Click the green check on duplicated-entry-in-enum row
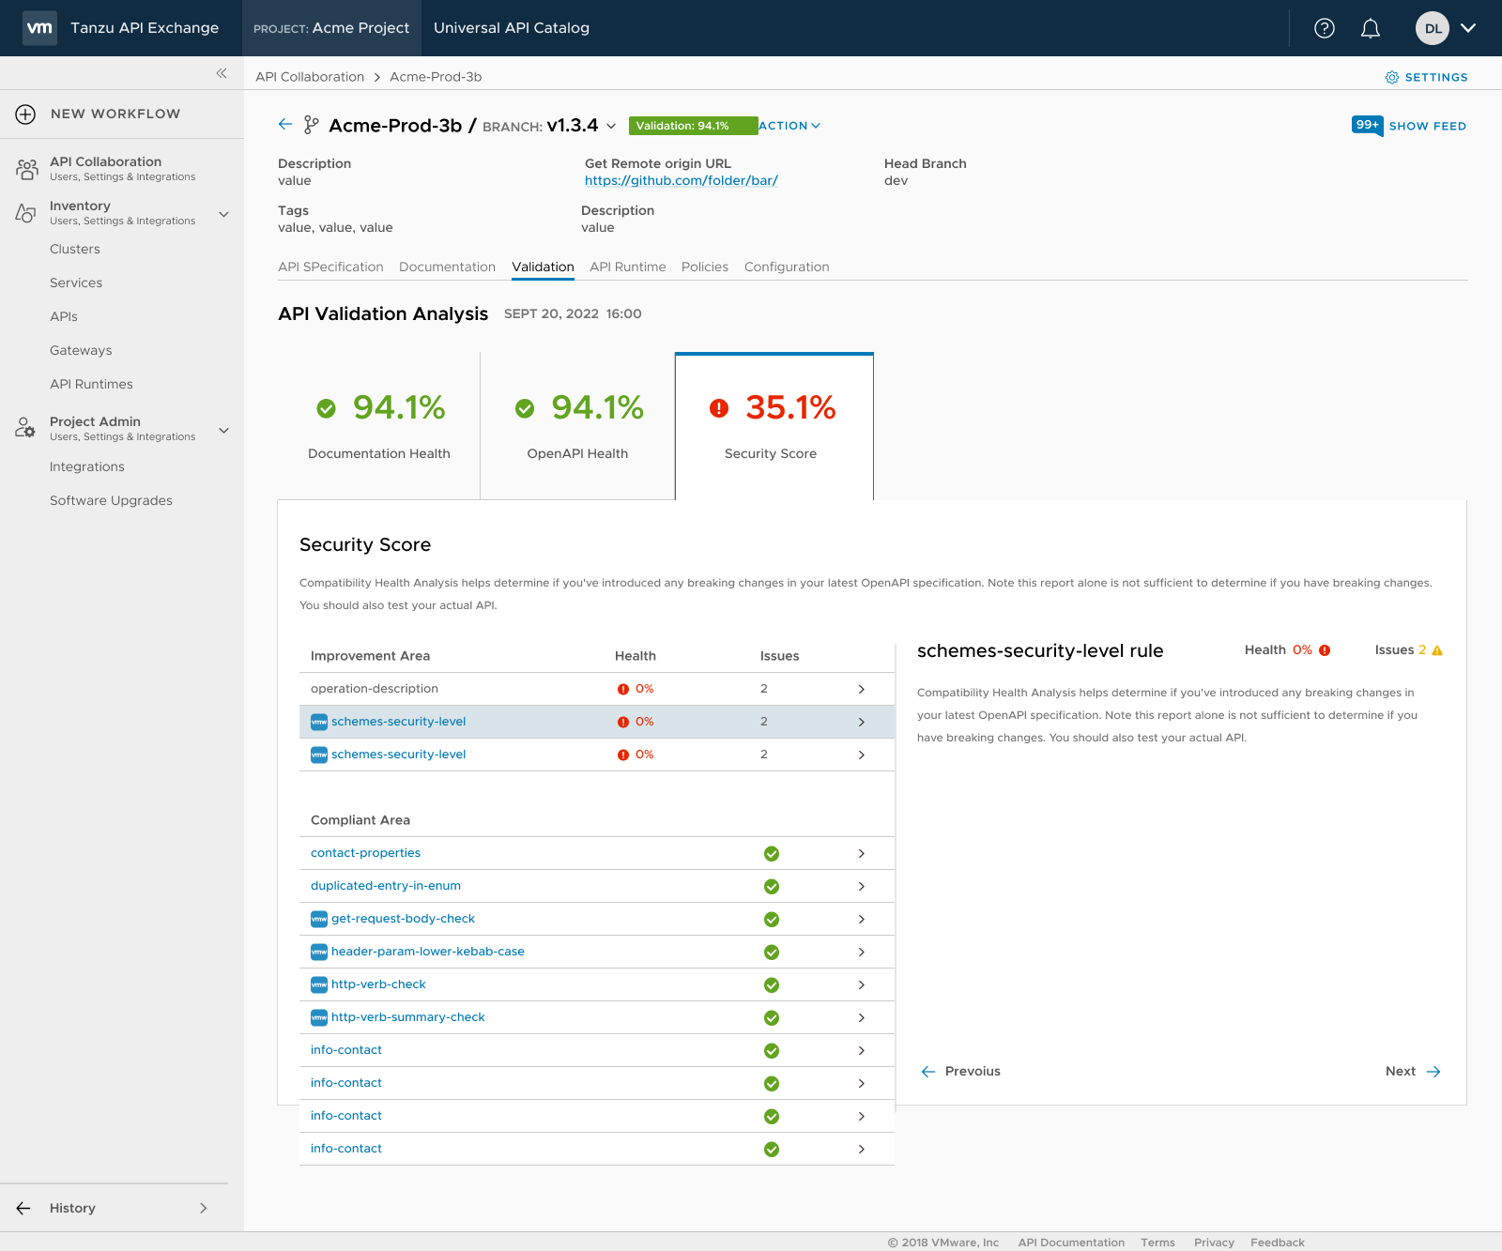The width and height of the screenshot is (1502, 1251). [x=772, y=886]
